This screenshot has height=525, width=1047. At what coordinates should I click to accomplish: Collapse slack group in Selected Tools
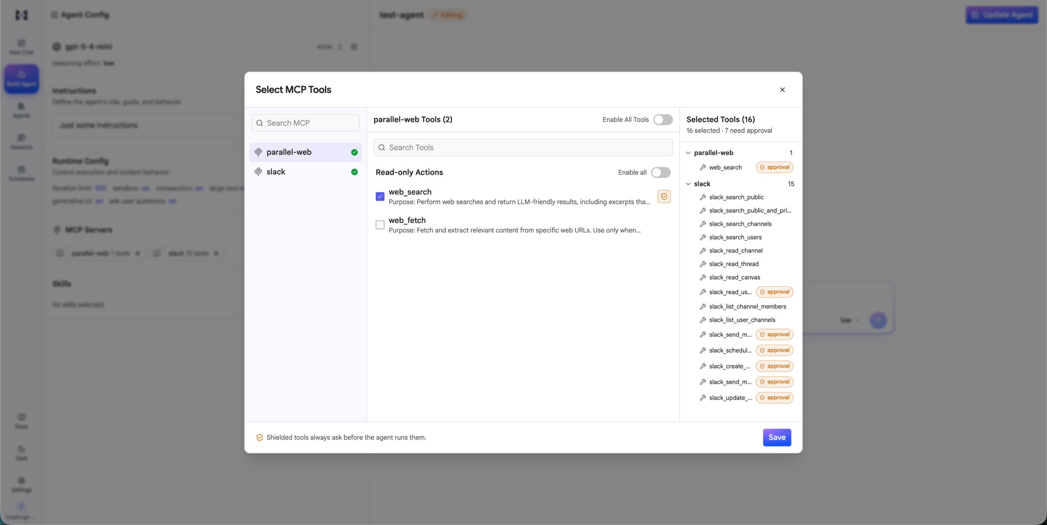click(x=688, y=183)
